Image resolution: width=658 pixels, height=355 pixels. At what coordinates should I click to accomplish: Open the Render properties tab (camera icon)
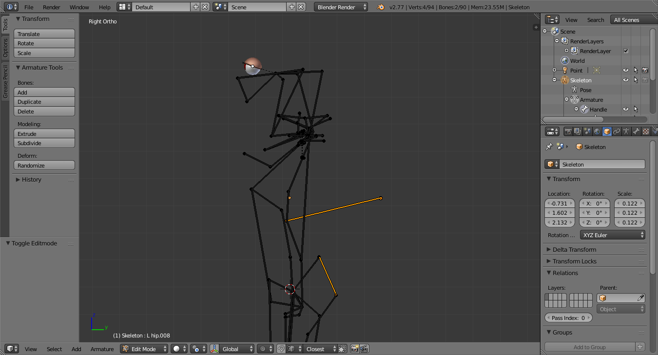[x=568, y=131]
